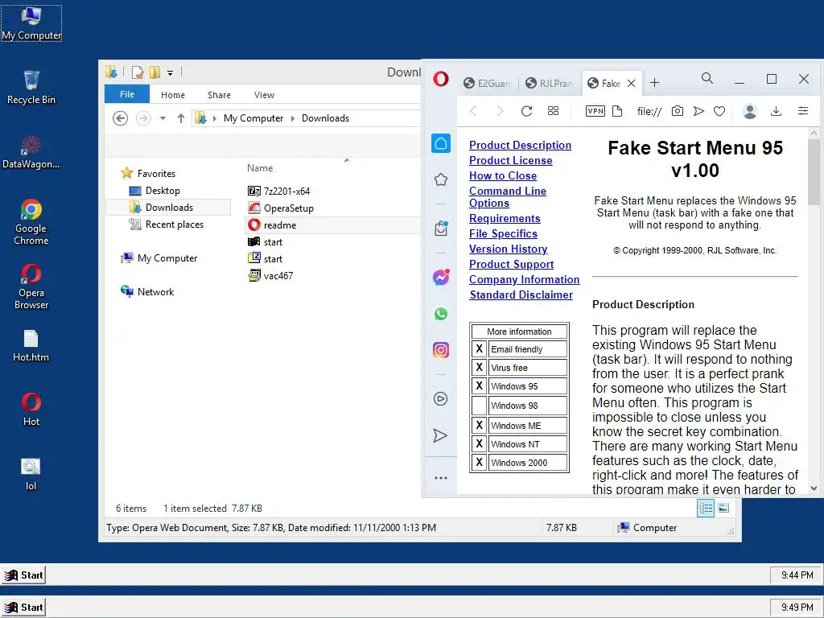The image size is (824, 618).
Task: Open Instagram in Opera sidebar
Action: (441, 349)
